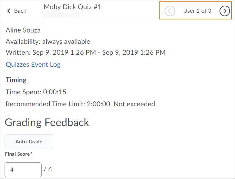235x179 pixels.
Task: Advance to the next user arrow
Action: click(224, 11)
